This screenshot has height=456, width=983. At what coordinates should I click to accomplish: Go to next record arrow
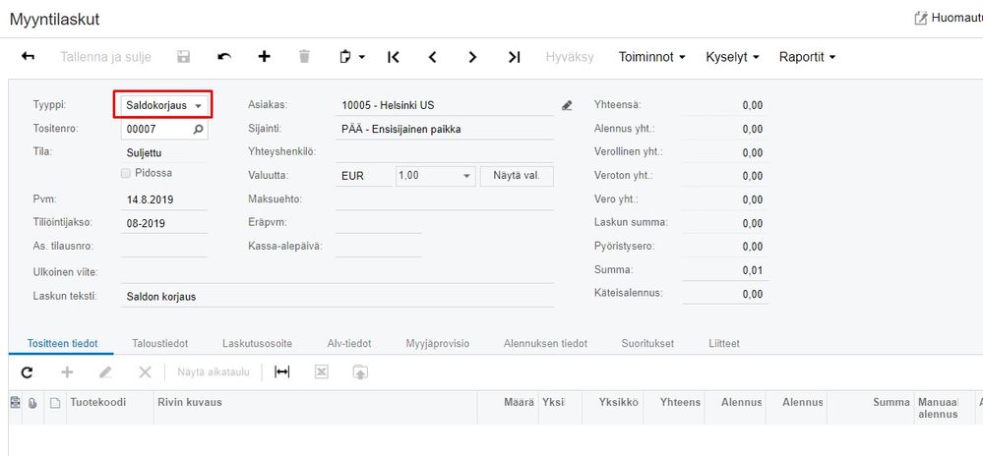coord(473,57)
